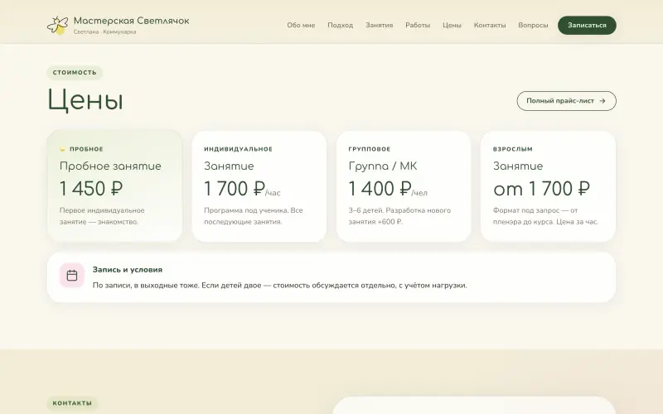
Task: Open the Обо мне menu item
Action: 301,26
